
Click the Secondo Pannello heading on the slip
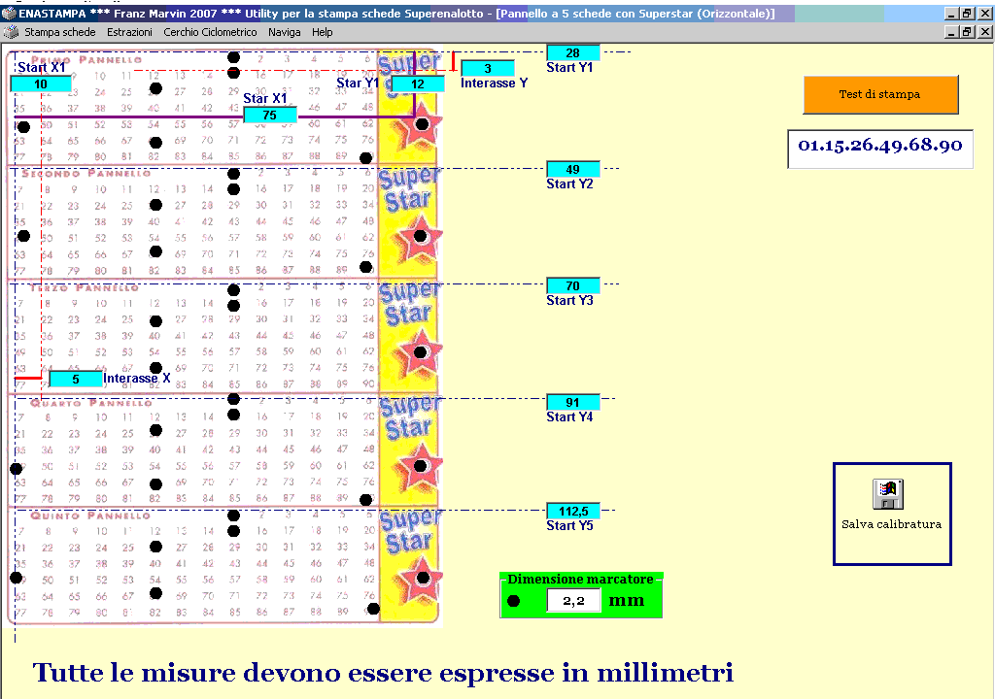pos(86,173)
